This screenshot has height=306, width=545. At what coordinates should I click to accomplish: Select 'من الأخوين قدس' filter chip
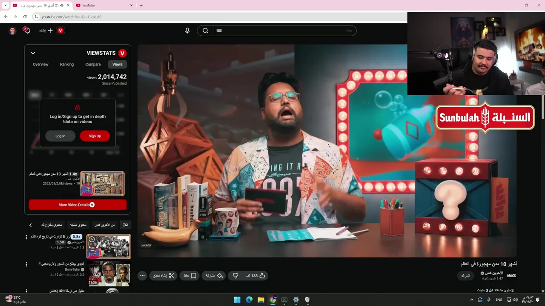tap(105, 225)
